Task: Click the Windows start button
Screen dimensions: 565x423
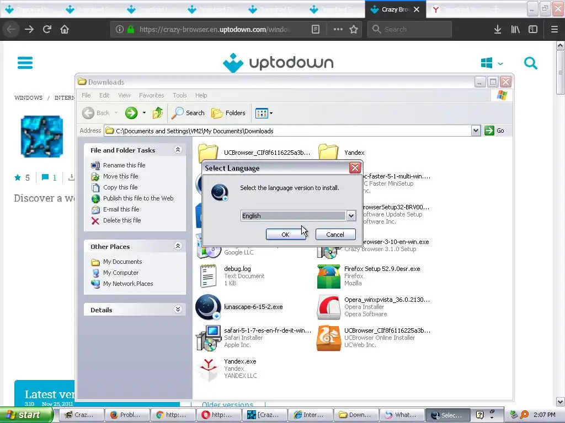Action: tap(26, 415)
